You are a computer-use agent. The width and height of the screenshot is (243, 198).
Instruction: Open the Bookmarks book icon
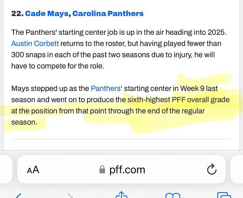pyautogui.click(x=172, y=195)
